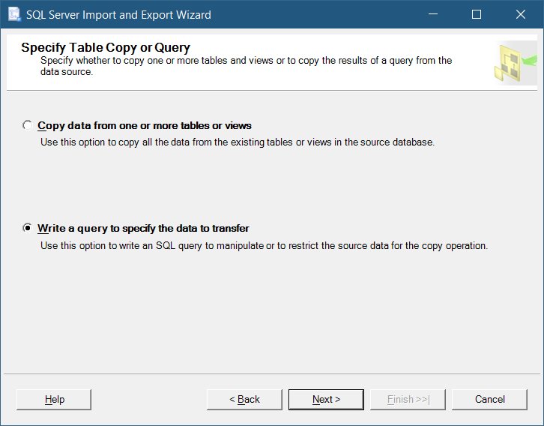Cancel the wizard
Viewport: 544px width, 426px height.
(489, 399)
